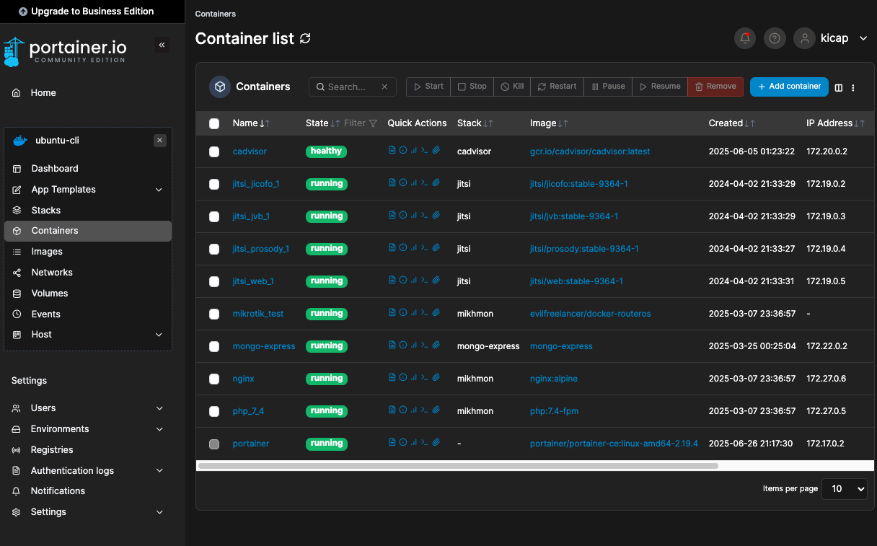877x546 pixels.
Task: Open exec console icon for cadvisor
Action: coord(425,151)
